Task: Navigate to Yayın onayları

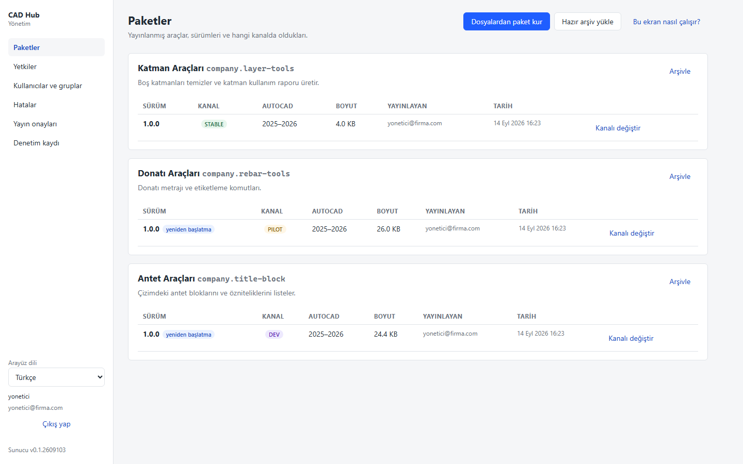Action: [56, 124]
